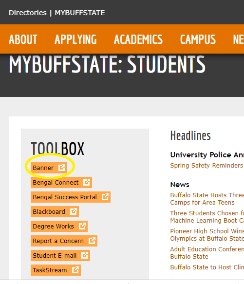Click the external-link icon beside Bengal Connect
Viewport: 244px width, 284px height.
pyautogui.click(x=87, y=182)
